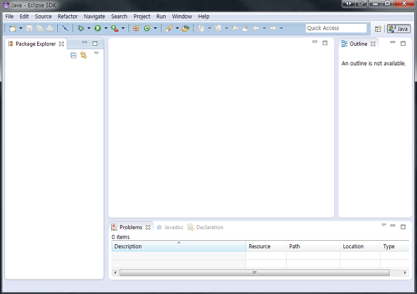Click the New Java Class icon
417x294 pixels.
(147, 28)
